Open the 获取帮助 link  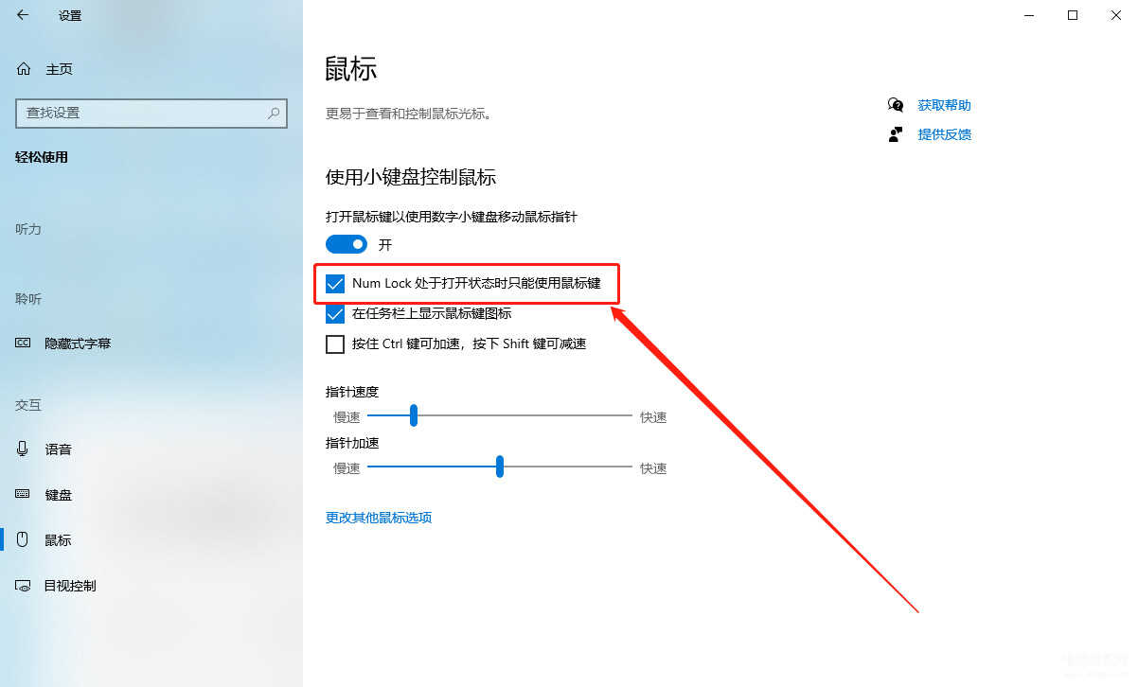pos(944,105)
